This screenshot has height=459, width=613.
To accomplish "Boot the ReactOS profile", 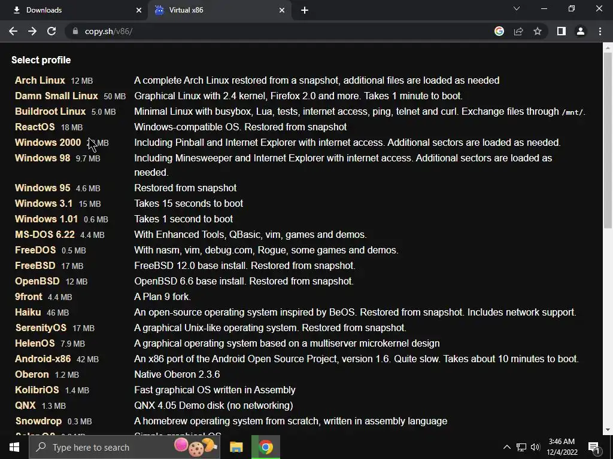I will coord(35,127).
